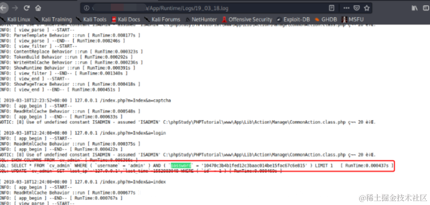Screen dimensions: 430x205
Task: Show site information icon in address bar
Action: pos(87,8)
